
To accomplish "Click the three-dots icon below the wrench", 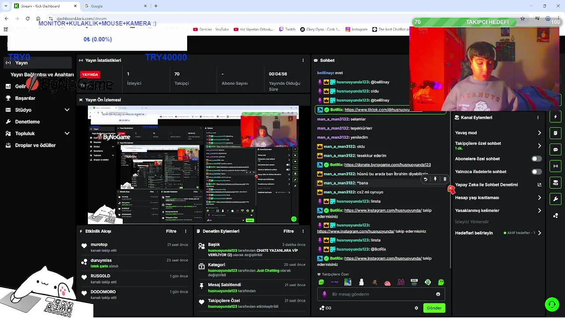I will tap(555, 216).
